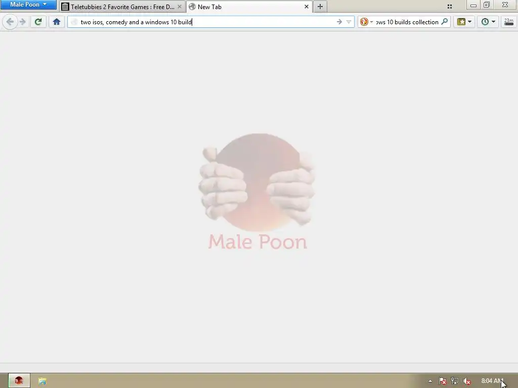518x388 pixels.
Task: Open the history clock menu
Action: tap(488, 22)
